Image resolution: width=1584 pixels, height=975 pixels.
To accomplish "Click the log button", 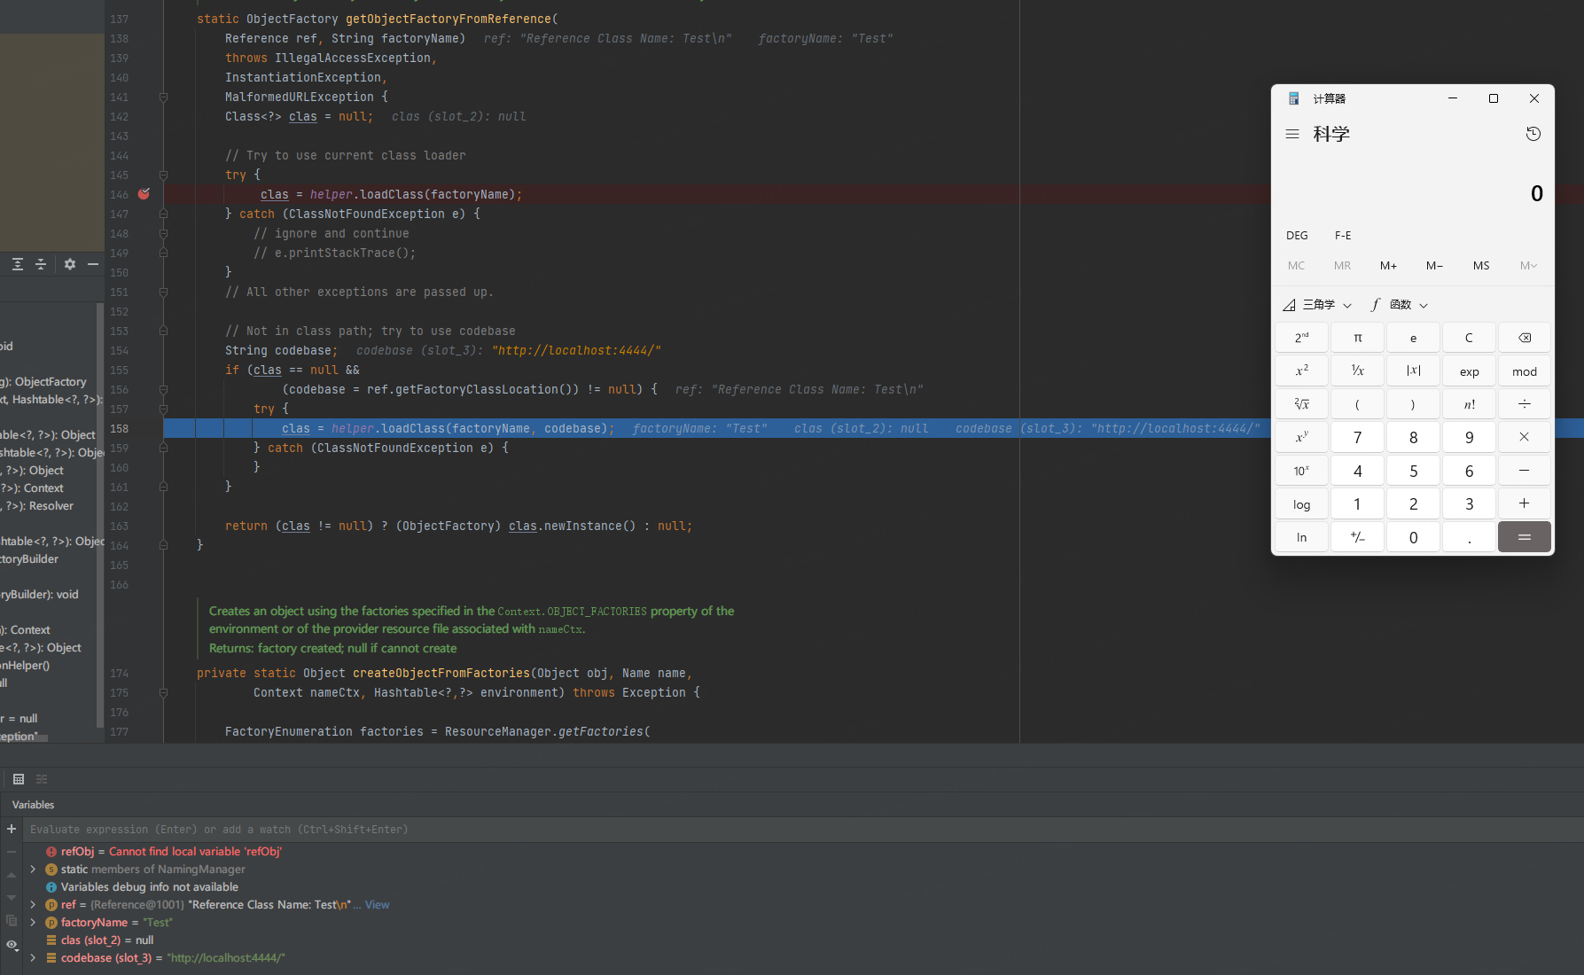I will pyautogui.click(x=1301, y=503).
